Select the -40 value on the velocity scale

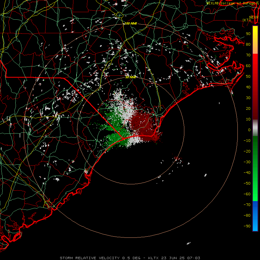247,173
